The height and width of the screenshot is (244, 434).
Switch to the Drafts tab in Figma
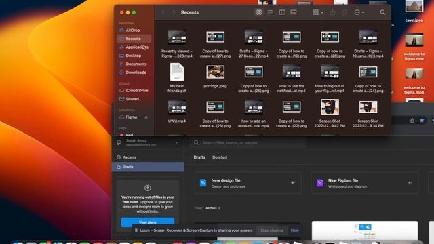click(x=199, y=157)
